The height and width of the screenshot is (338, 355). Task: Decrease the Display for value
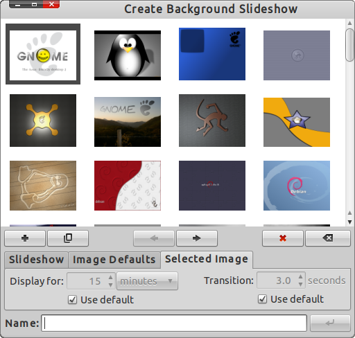click(110, 285)
